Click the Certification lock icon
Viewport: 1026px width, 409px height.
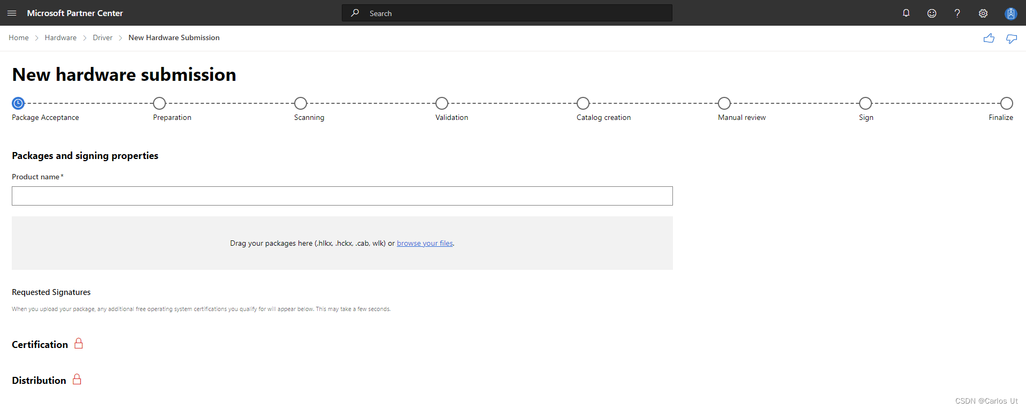point(79,343)
